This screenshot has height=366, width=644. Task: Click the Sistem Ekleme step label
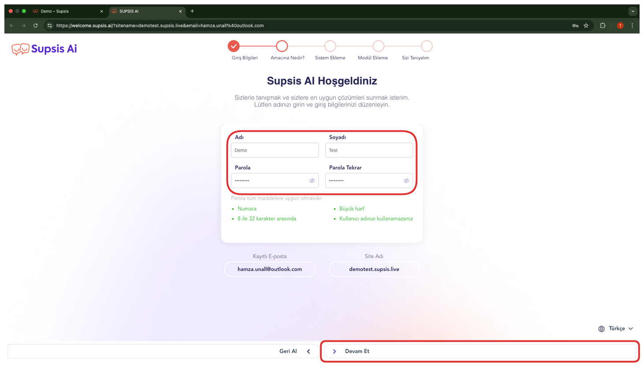click(x=330, y=58)
